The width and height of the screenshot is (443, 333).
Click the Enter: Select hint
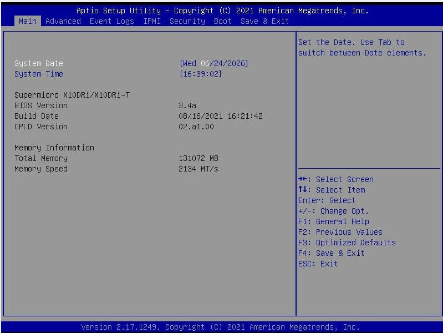click(327, 200)
